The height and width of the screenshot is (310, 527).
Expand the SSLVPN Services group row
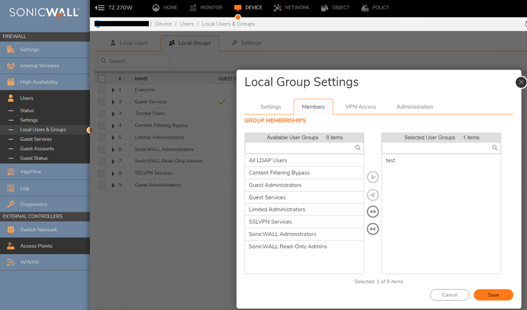pos(113,173)
